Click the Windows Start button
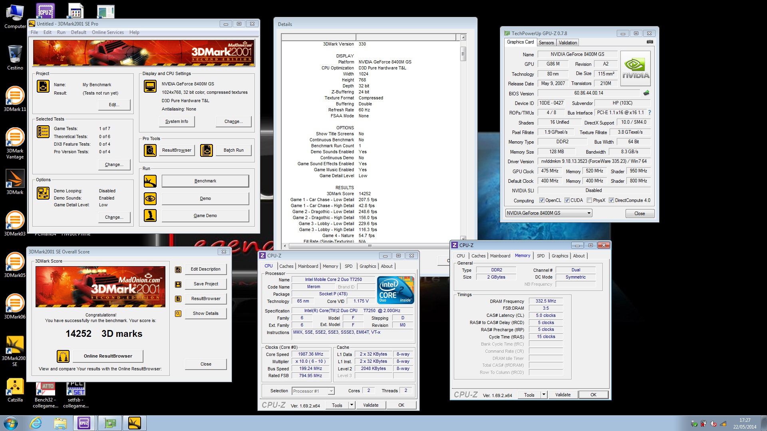This screenshot has height=431, width=767. click(10, 423)
